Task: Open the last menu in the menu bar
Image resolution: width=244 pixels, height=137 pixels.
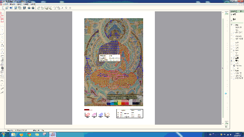Action: (x=33, y=4)
